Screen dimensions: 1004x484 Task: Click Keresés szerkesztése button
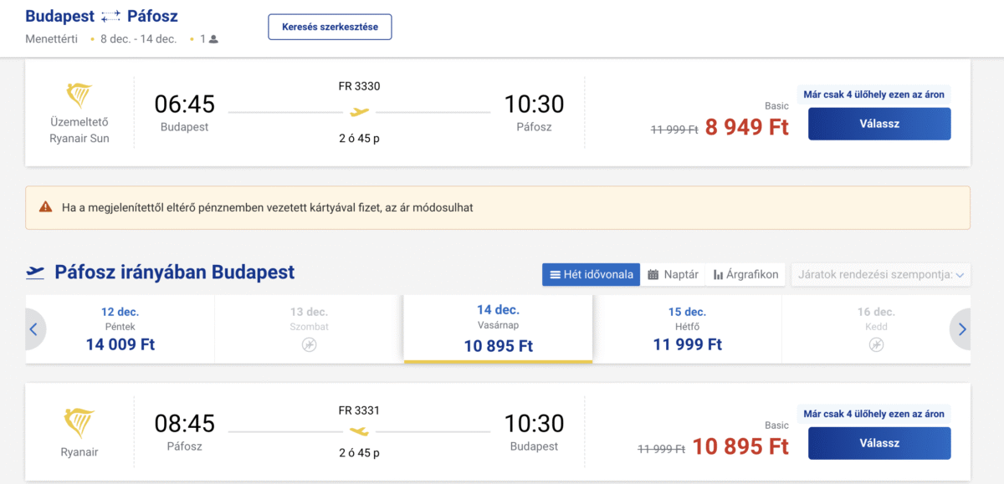[x=330, y=27]
